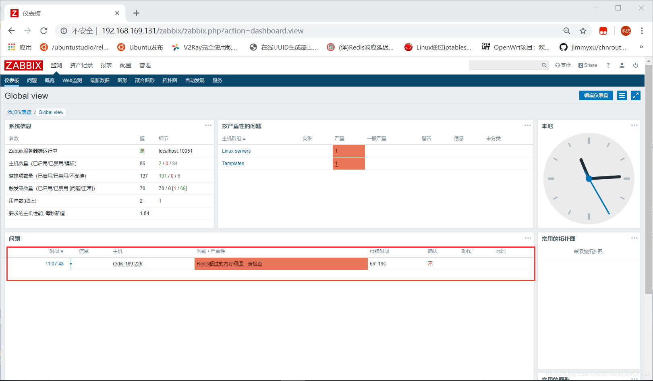Click the browser address bar URL
The image size is (653, 381).
[203, 31]
